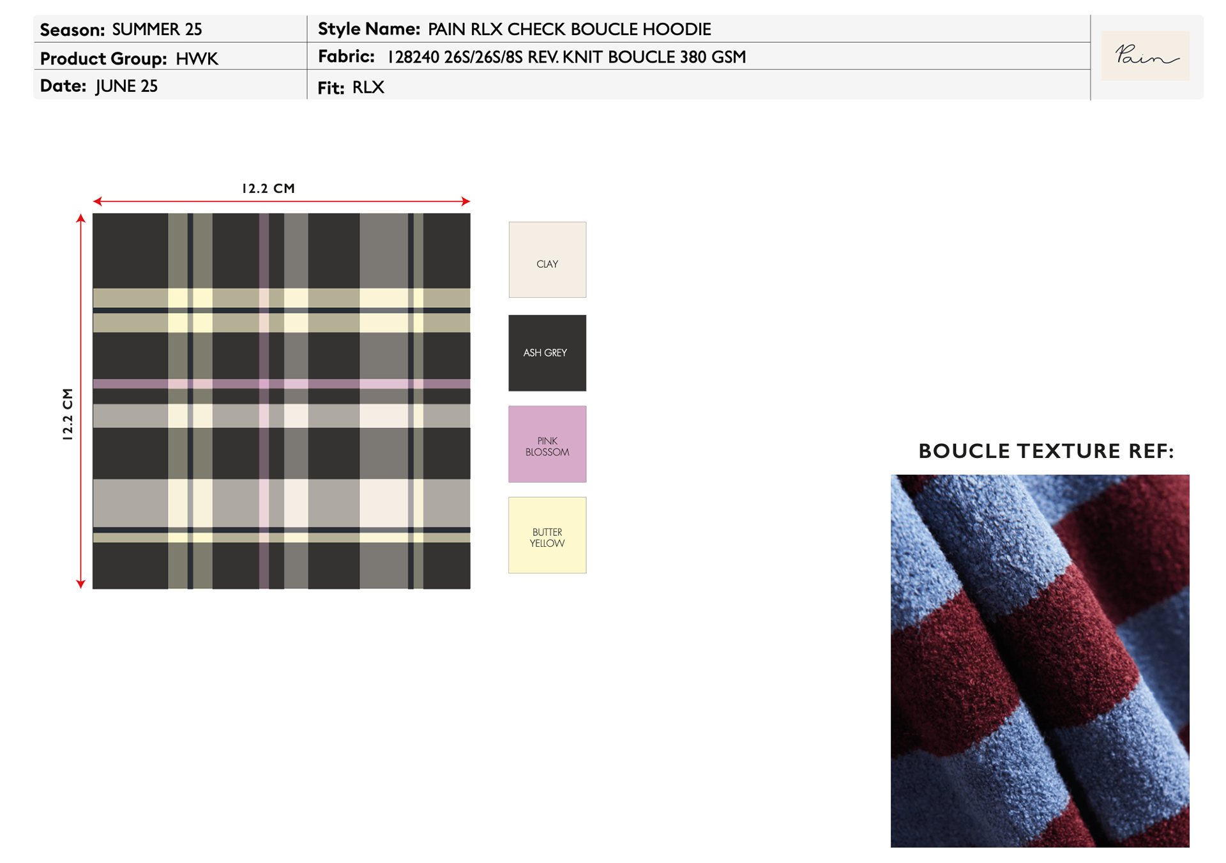
Task: Choose the Butter Yellow swatch
Action: pyautogui.click(x=547, y=535)
